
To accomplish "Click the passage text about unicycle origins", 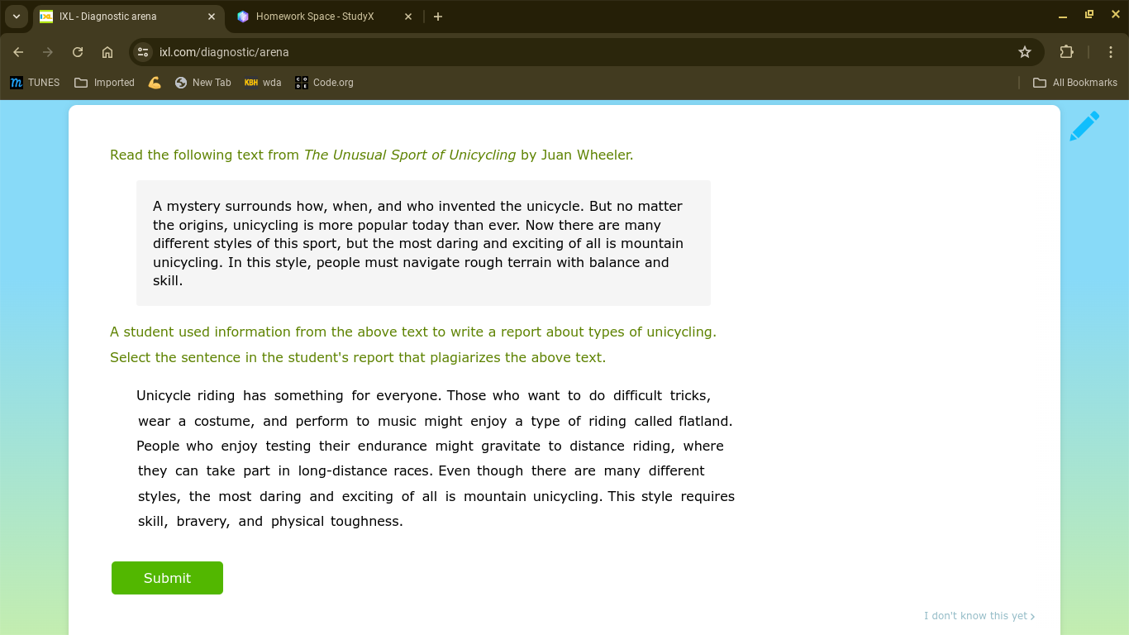I will (422, 243).
